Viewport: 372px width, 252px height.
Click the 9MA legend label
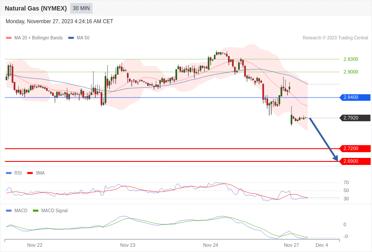tap(40, 173)
